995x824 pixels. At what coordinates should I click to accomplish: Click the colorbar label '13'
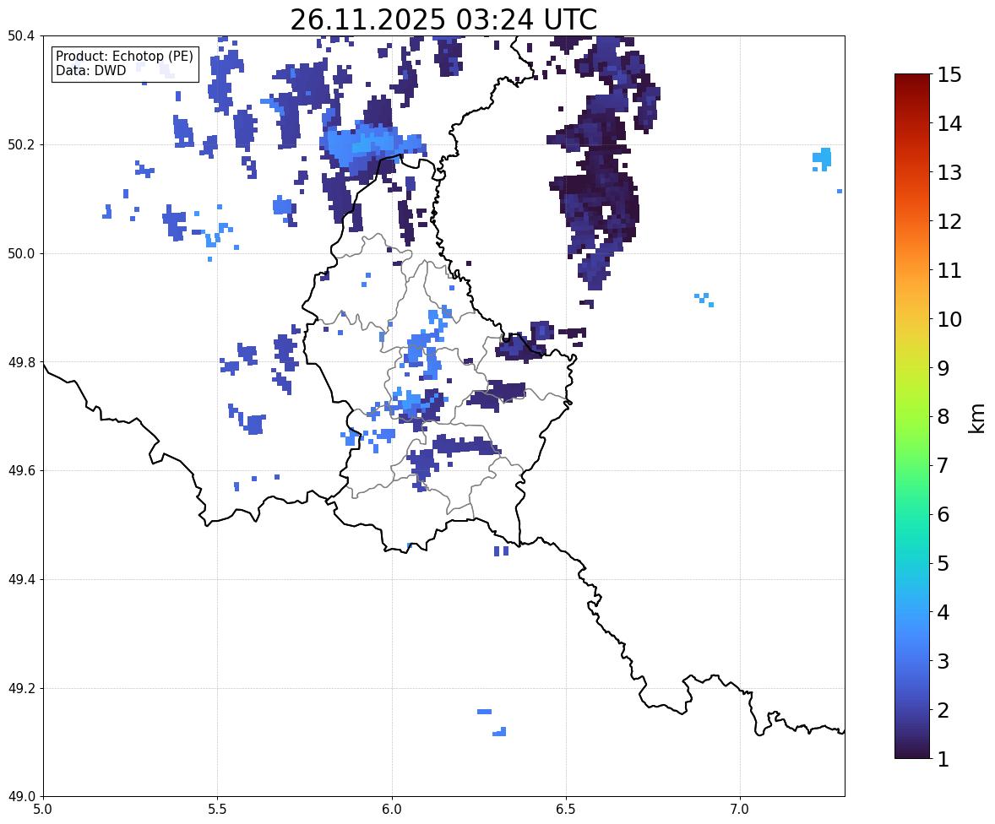point(949,172)
